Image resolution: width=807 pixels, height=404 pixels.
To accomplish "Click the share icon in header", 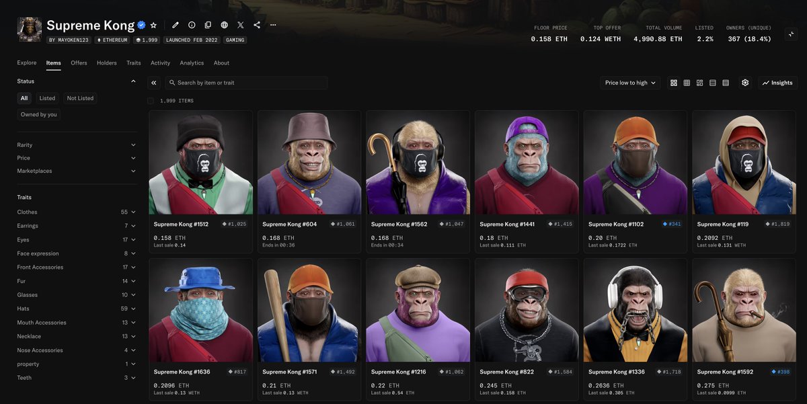I will (257, 25).
